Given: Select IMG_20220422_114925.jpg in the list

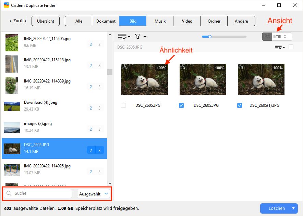Looking at the screenshot, I should [x=54, y=170].
